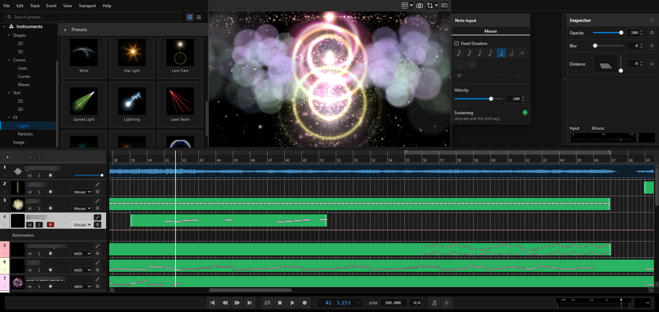The height and width of the screenshot is (312, 659).
Task: Click the Search presets field
Action: [x=93, y=17]
